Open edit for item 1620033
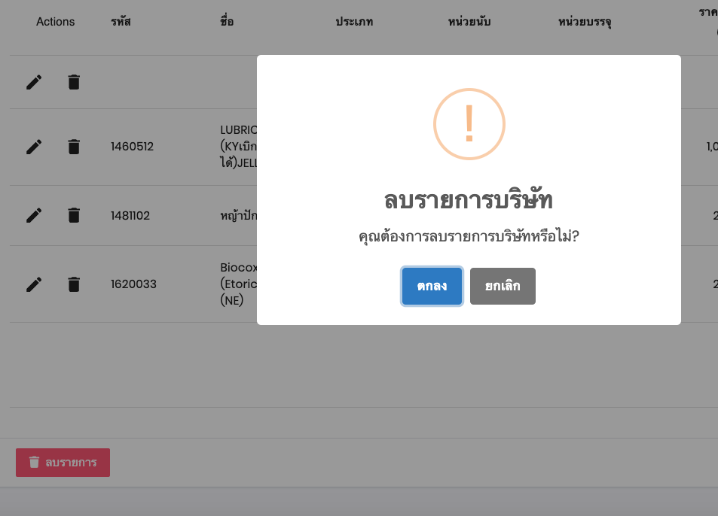718x516 pixels. (x=34, y=284)
